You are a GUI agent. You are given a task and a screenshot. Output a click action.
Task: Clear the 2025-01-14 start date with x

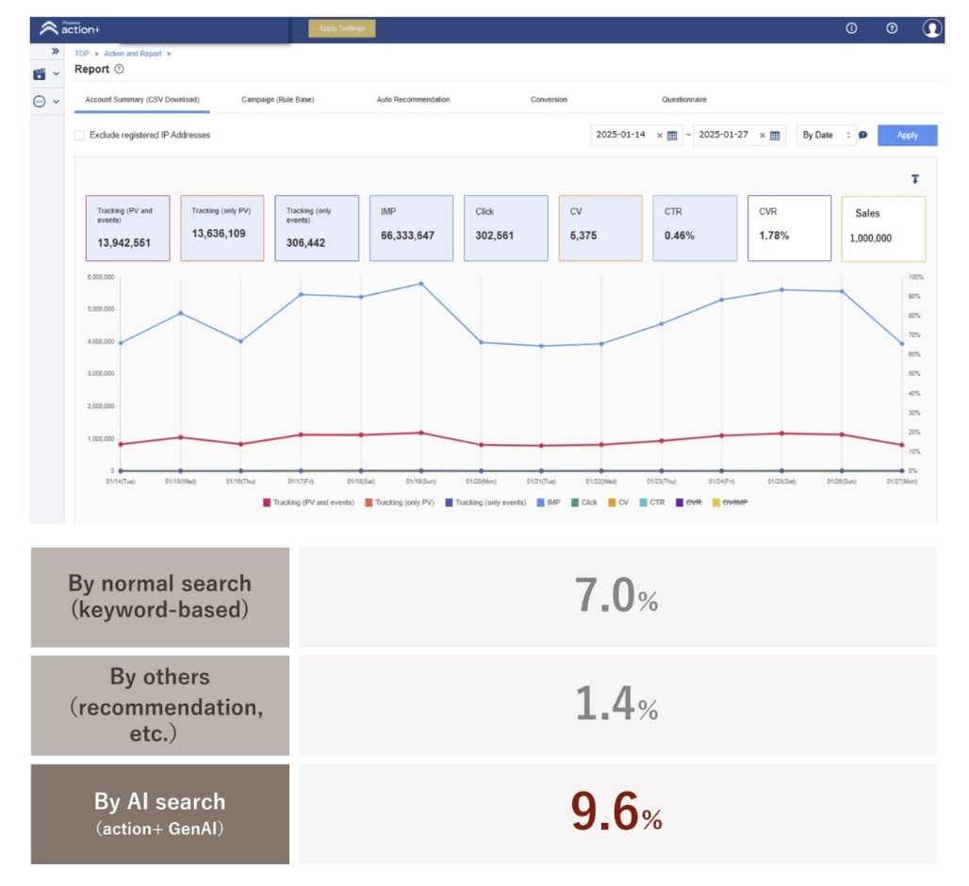coord(660,136)
